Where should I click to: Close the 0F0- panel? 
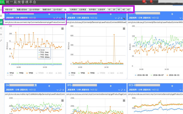pos(125,90)
